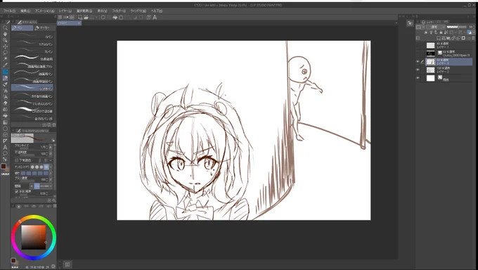Select the Pencil tool below Pen
Viewport: 478px width, 270px height.
pos(5,78)
